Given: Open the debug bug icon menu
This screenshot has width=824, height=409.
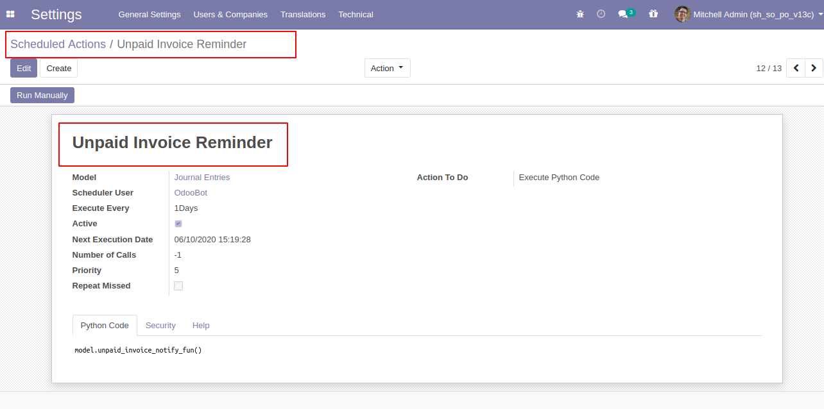Looking at the screenshot, I should click(x=580, y=14).
